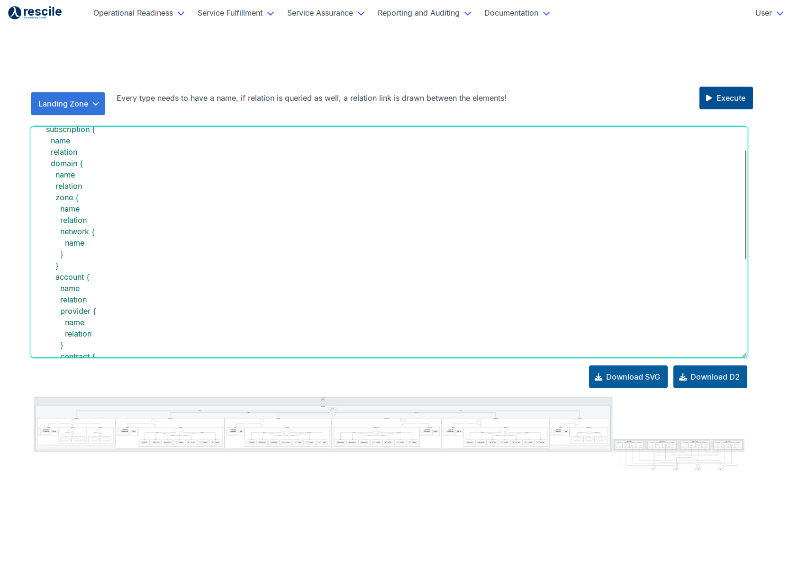Screen dimensions: 789x568
Task: Expand the Reporting and Auditing chevron
Action: tap(468, 14)
